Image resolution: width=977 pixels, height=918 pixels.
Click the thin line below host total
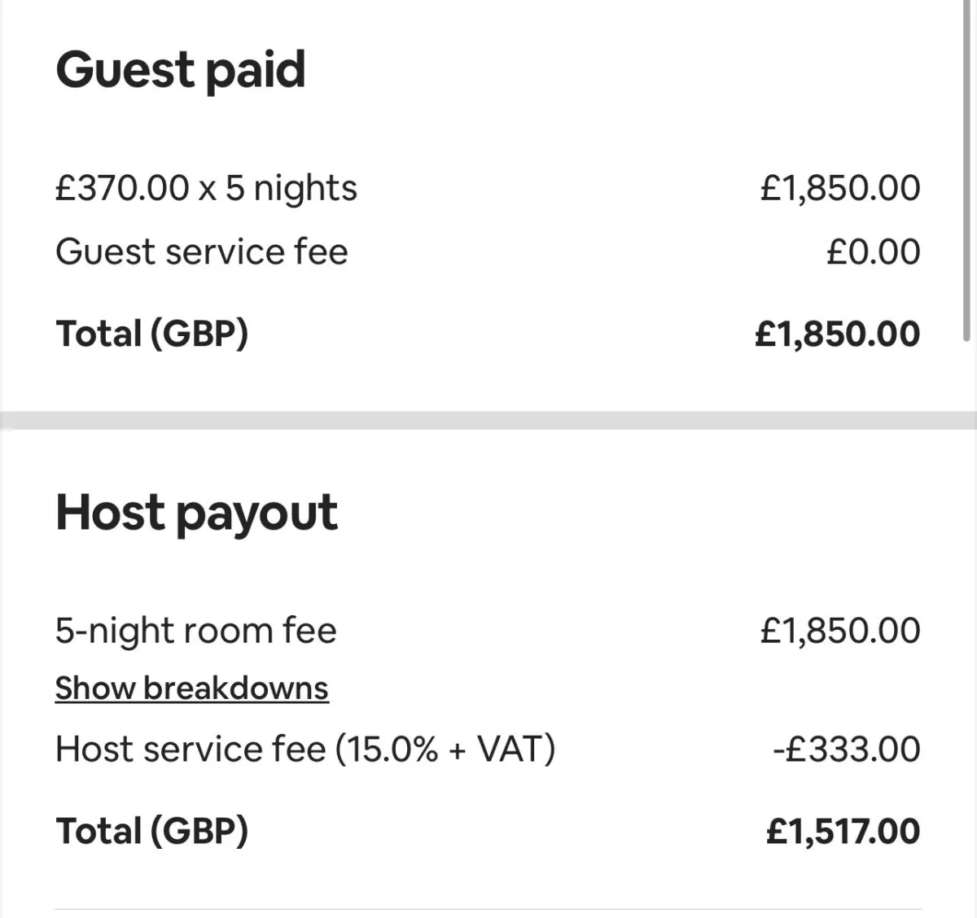coord(488,909)
